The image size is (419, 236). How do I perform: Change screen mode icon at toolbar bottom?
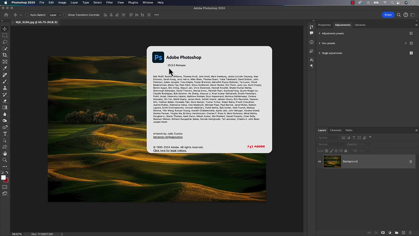point(5,194)
